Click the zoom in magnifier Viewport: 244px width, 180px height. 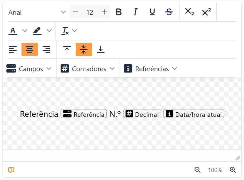click(233, 170)
